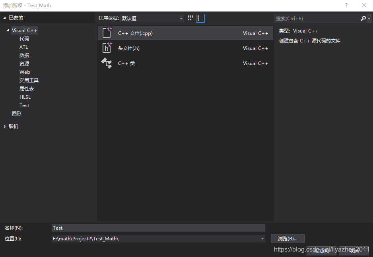
Task: Click the 取消 cancel button
Action: (354, 251)
